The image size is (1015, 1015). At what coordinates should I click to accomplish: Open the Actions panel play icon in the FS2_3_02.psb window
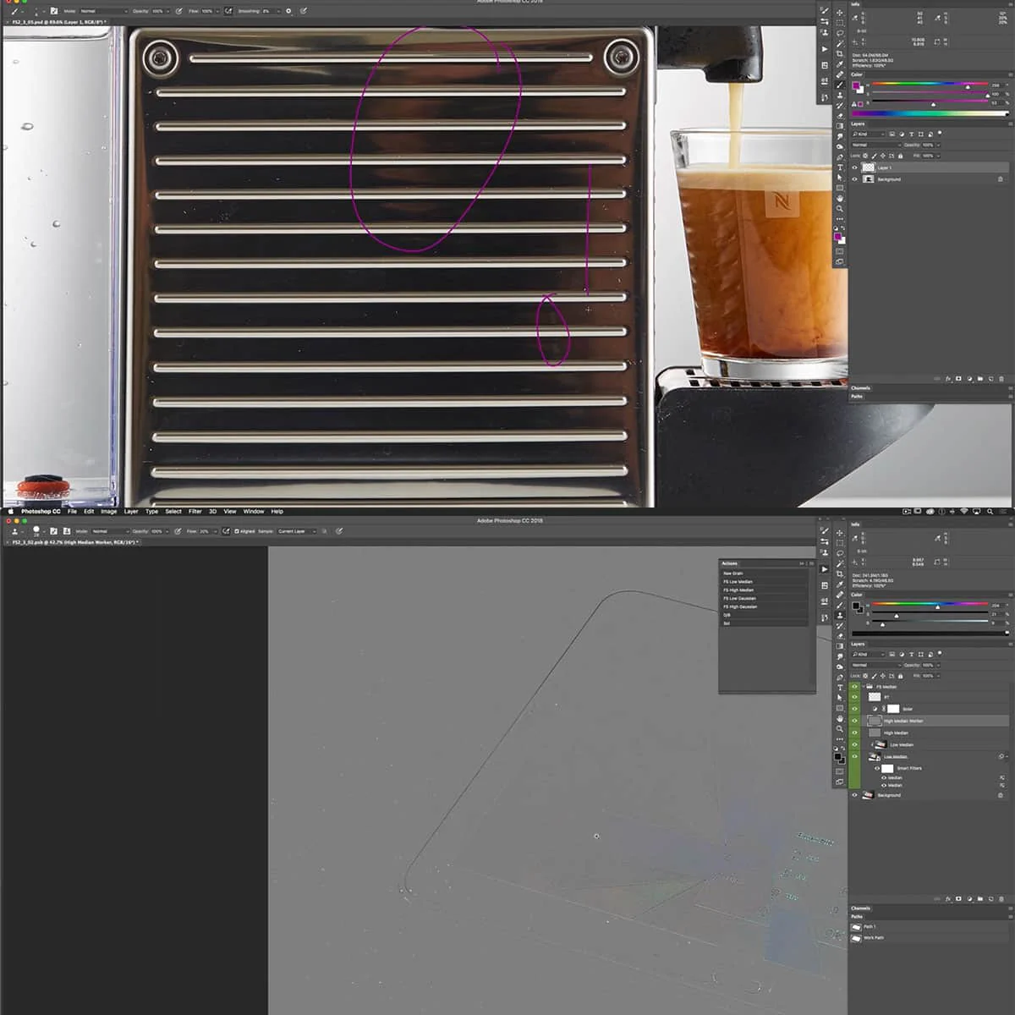tap(825, 569)
